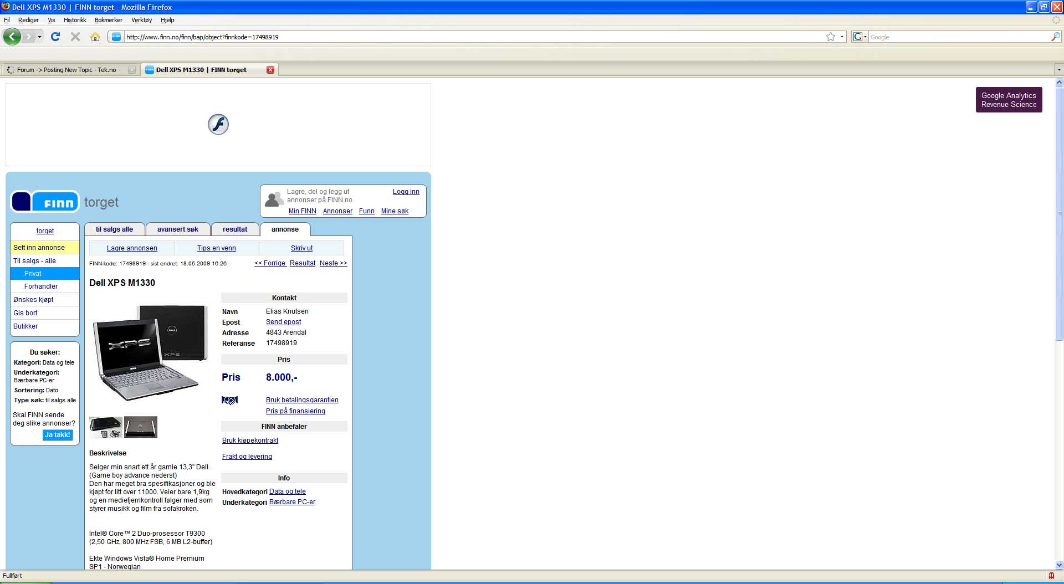Viewport: 1064px width, 584px height.
Task: Switch to the resultat tab
Action: tap(235, 229)
